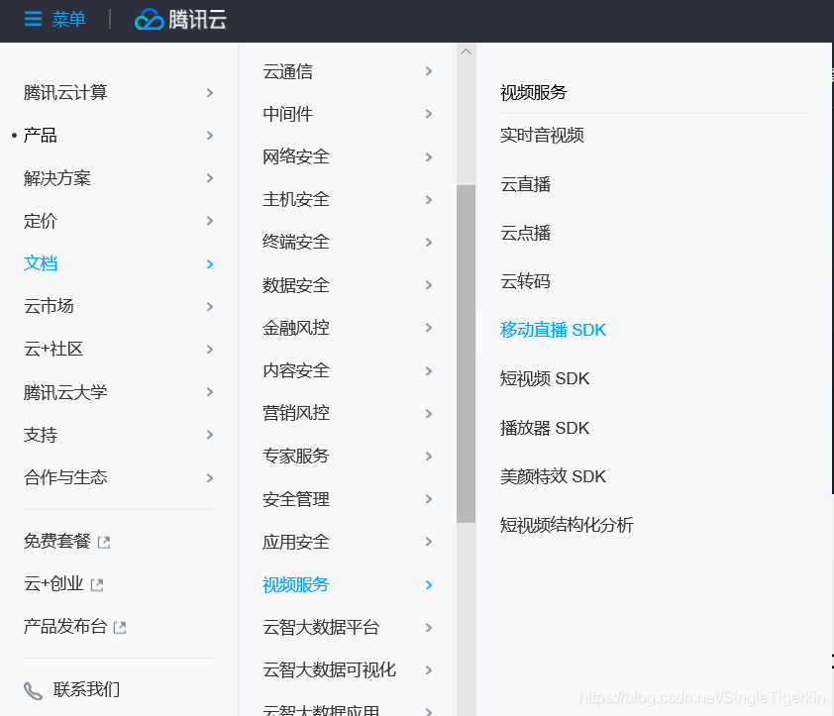Expand the 云市场 arrow

pos(210,306)
